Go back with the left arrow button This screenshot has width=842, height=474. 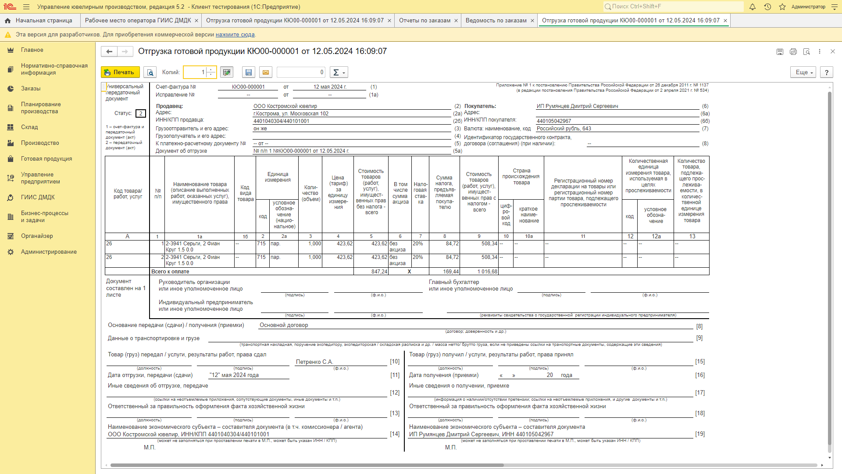(x=109, y=52)
